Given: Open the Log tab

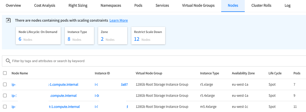Looking at the screenshot, I should pos(287,6).
